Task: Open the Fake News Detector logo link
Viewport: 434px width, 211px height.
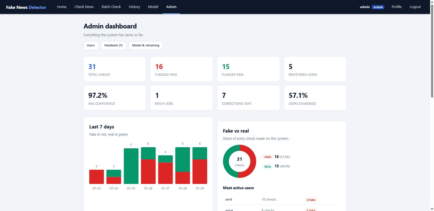Action: click(x=26, y=7)
